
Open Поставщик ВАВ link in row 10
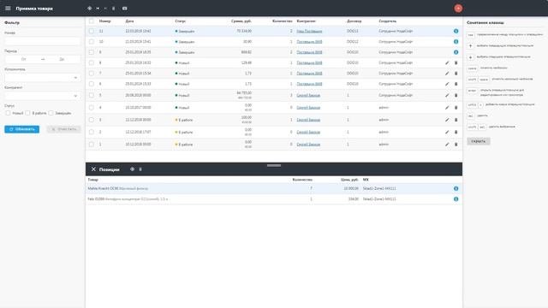tap(309, 42)
